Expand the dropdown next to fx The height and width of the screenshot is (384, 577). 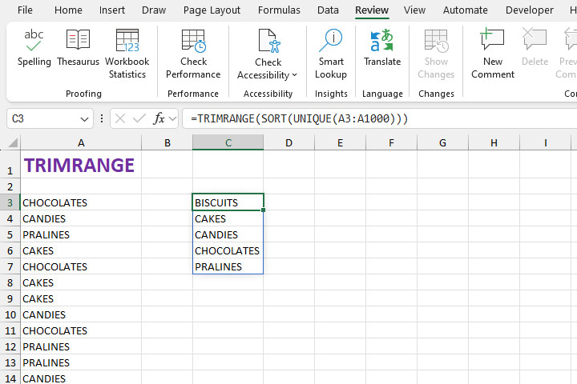(172, 118)
